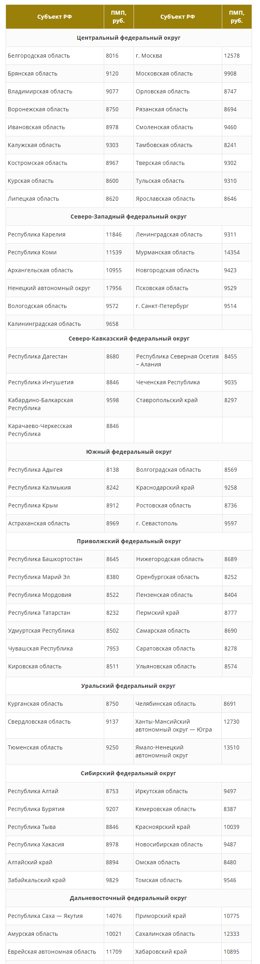Click the "Республика Татарстан" cell

point(55,613)
